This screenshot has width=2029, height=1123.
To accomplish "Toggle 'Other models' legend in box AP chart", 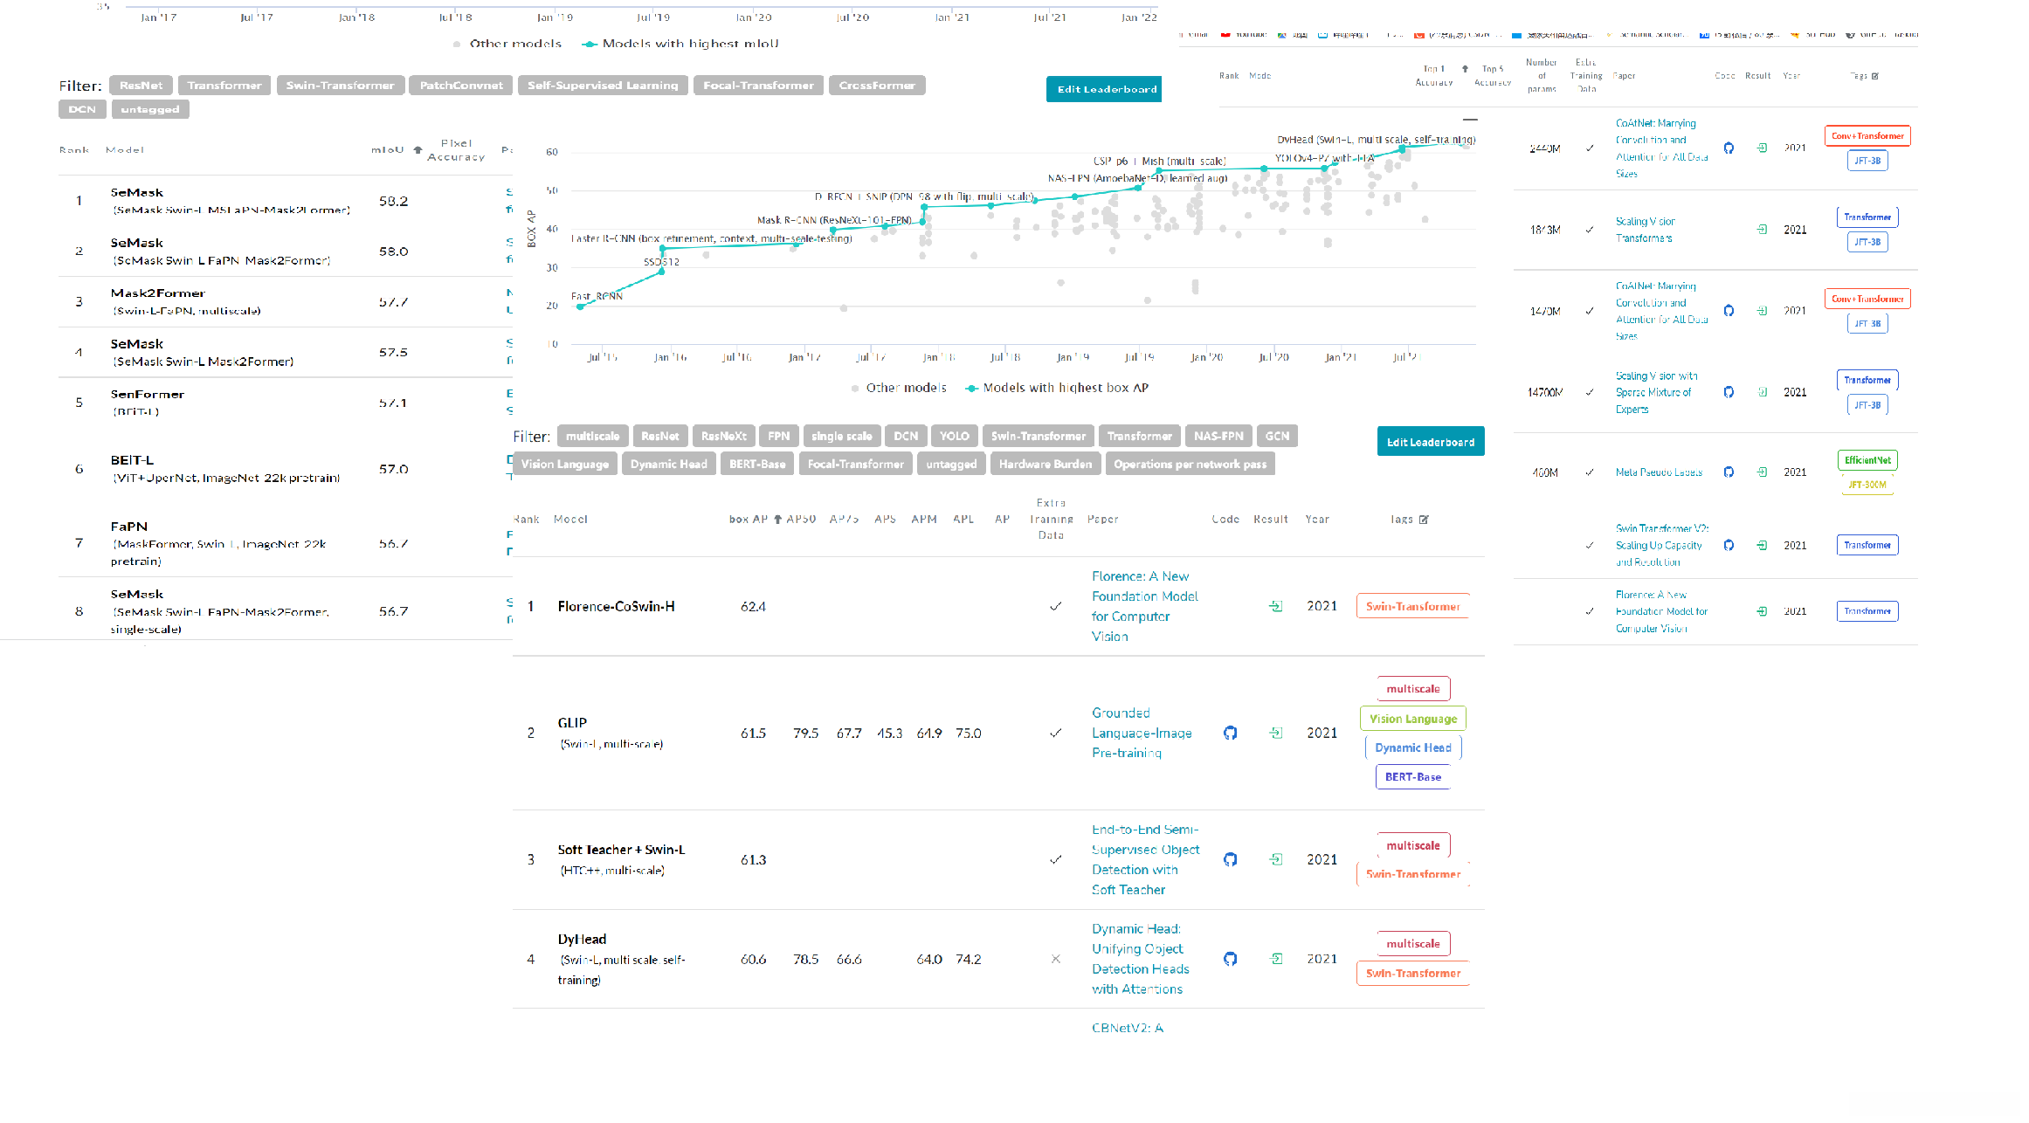I will pos(899,388).
